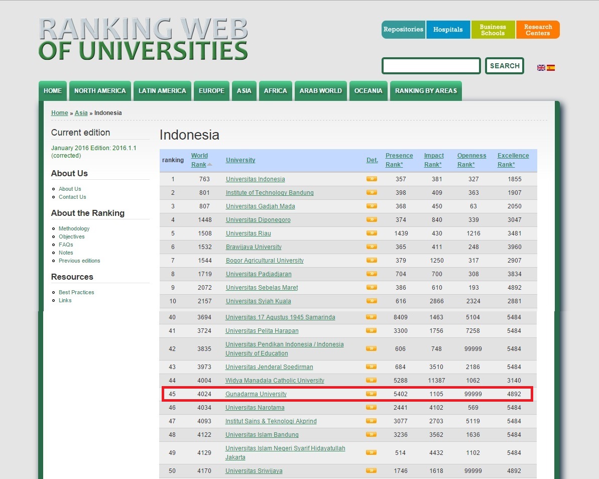Viewport: 599px width, 479px height.
Task: Open details icon for Universitas Syiah Kuala
Action: coord(372,301)
